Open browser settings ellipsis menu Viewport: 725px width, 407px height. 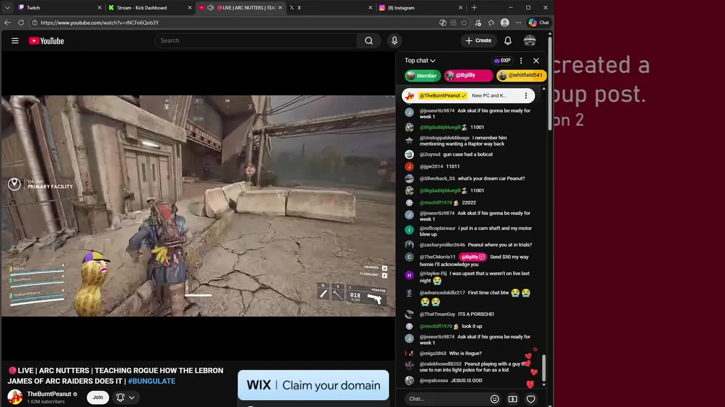(x=518, y=23)
